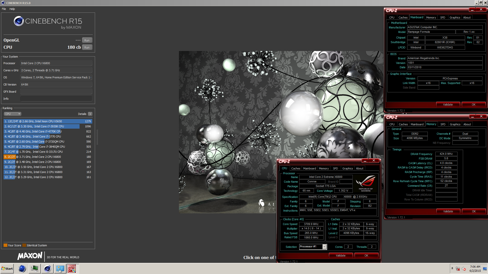Open Graphics tab in Memory CPU-Z window

(455, 124)
